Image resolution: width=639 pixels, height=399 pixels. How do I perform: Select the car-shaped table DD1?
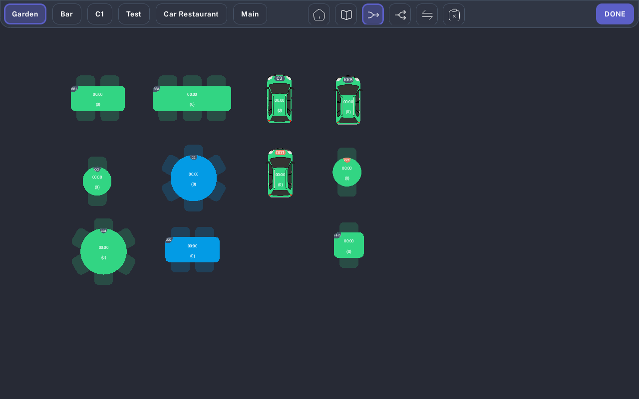pyautogui.click(x=280, y=174)
